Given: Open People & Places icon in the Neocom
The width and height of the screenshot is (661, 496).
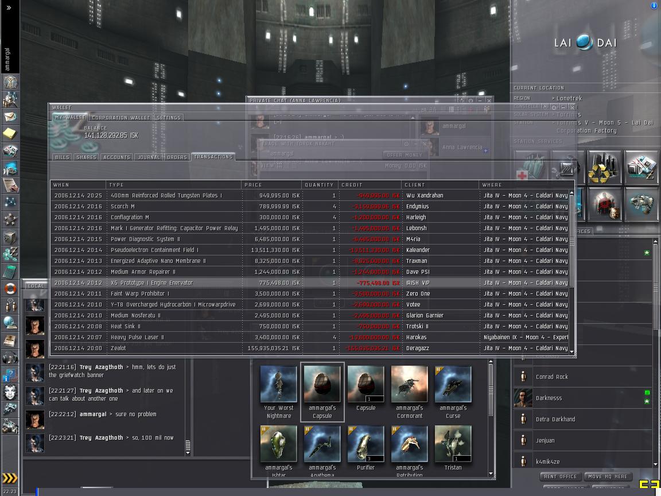Looking at the screenshot, I should tap(10, 99).
